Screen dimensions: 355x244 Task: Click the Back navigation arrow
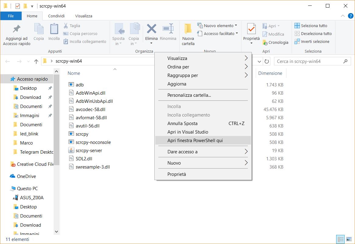[x=8, y=61]
